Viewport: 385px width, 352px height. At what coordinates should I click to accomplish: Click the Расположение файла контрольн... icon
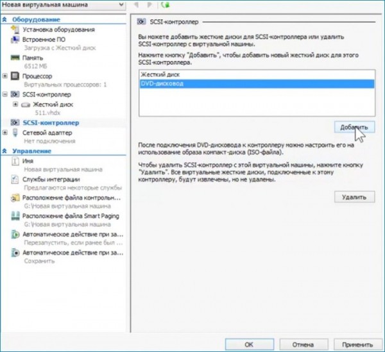[x=15, y=197]
